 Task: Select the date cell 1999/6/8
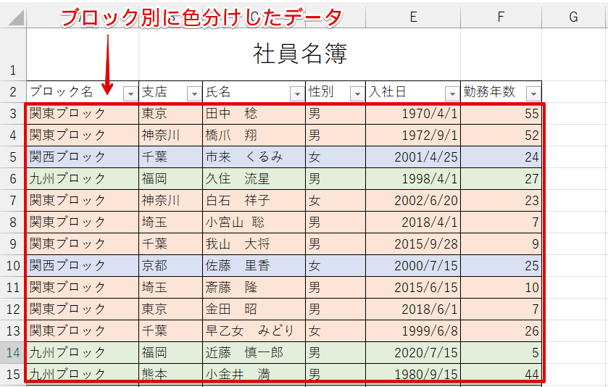(x=413, y=330)
